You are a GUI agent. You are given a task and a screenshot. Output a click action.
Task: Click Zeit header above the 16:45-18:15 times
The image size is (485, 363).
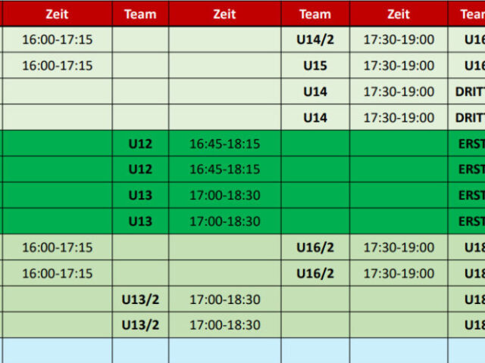pos(224,14)
